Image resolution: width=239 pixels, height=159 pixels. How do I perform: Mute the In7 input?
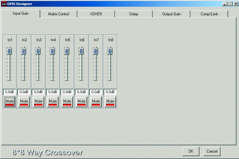pyautogui.click(x=96, y=102)
